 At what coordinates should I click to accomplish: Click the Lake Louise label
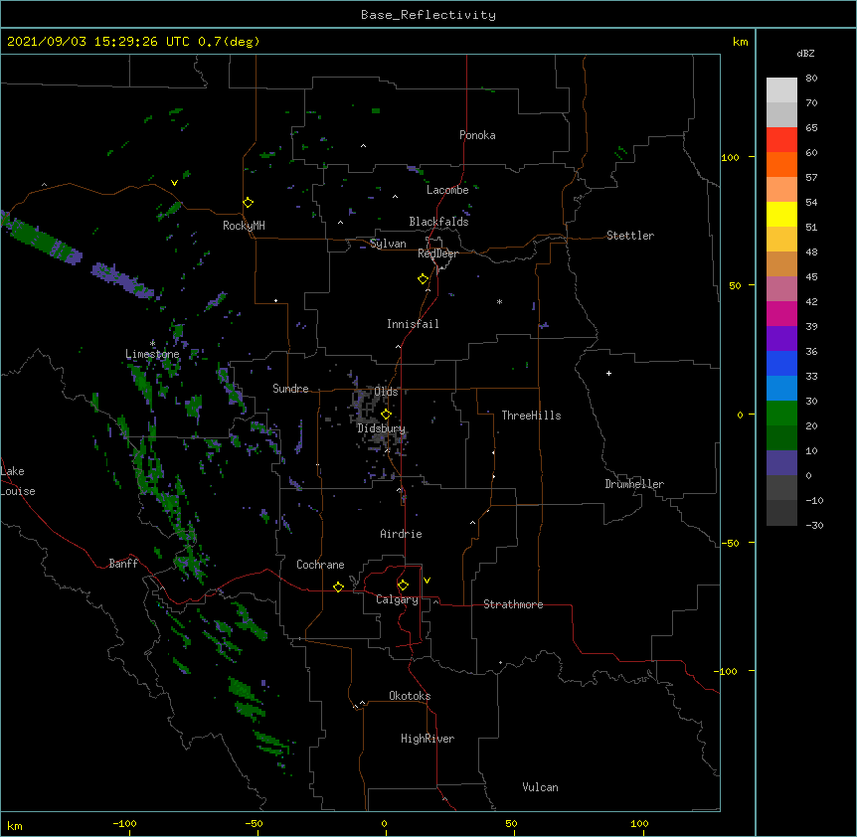point(18,481)
